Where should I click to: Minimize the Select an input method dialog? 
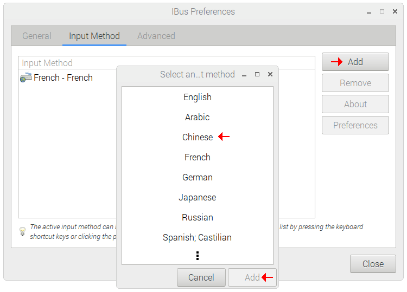[x=244, y=75]
